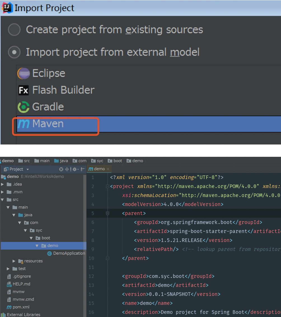Expand the resources folder
Viewport: 281px width, 317px height.
click(x=14, y=261)
